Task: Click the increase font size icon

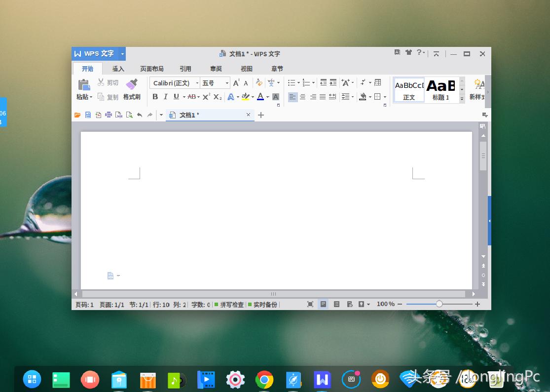Action: click(x=236, y=82)
